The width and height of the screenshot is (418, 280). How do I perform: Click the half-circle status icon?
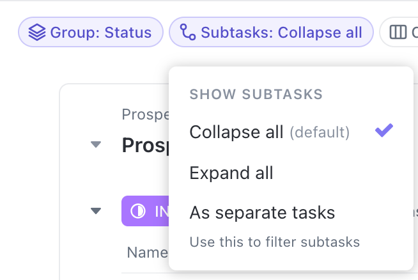tap(138, 211)
